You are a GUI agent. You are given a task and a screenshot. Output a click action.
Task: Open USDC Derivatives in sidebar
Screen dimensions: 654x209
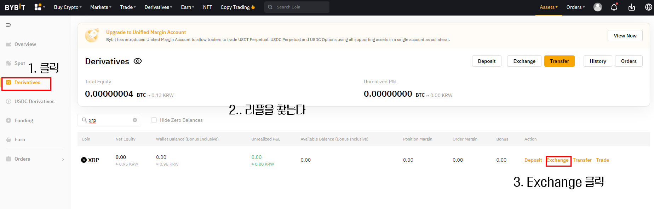(34, 101)
